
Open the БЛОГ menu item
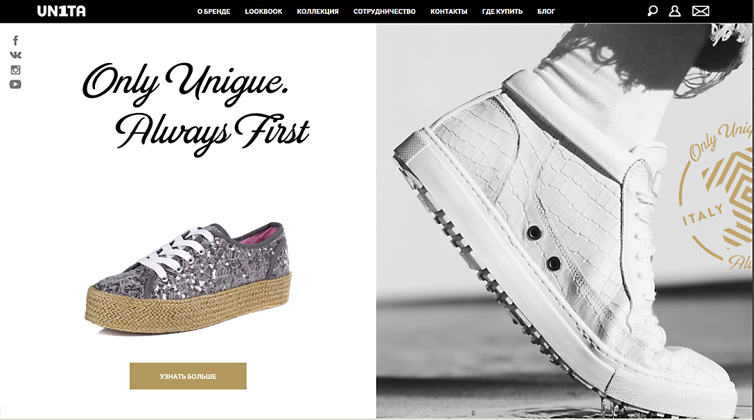click(546, 12)
